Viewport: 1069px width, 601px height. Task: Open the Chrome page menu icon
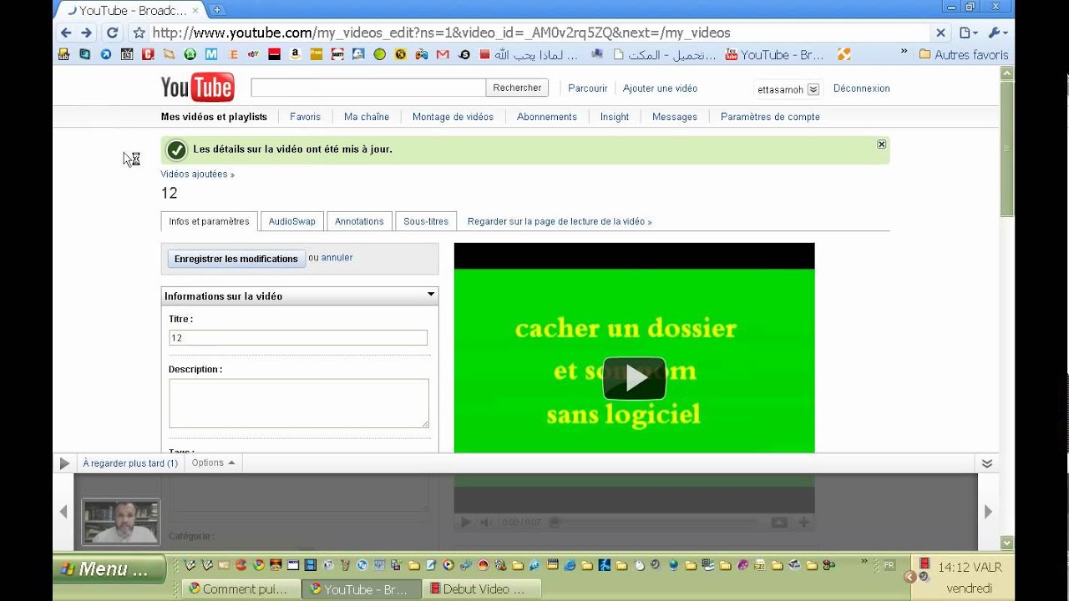click(968, 33)
